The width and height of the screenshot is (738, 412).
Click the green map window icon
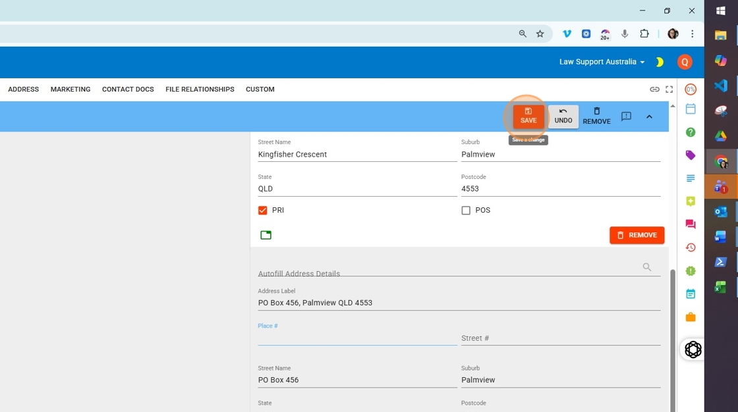click(266, 235)
